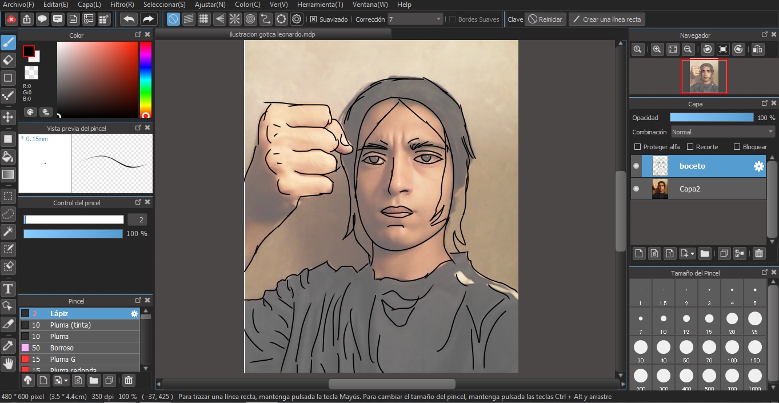
Task: Enable Recorte checkbox
Action: point(690,147)
